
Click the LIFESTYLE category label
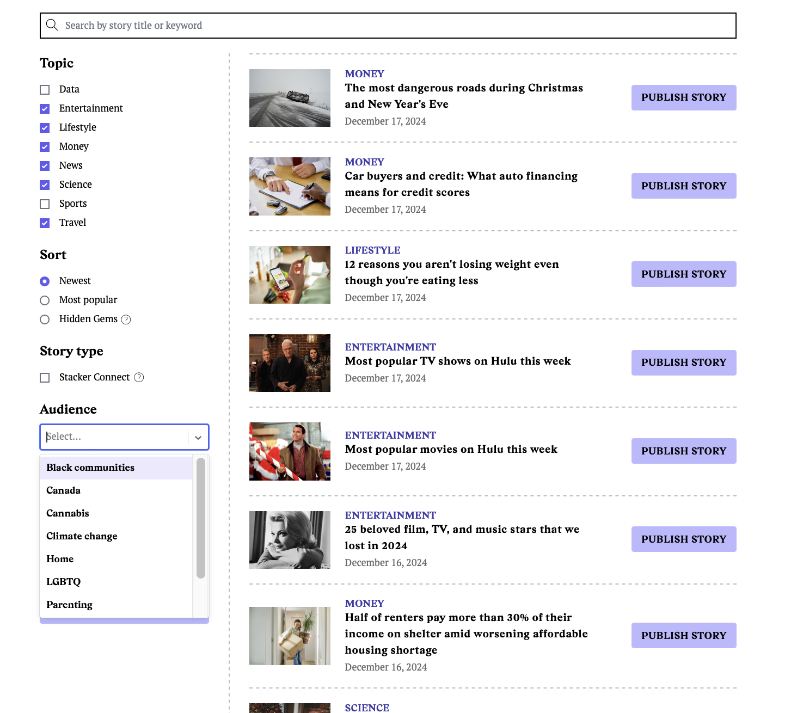[372, 250]
